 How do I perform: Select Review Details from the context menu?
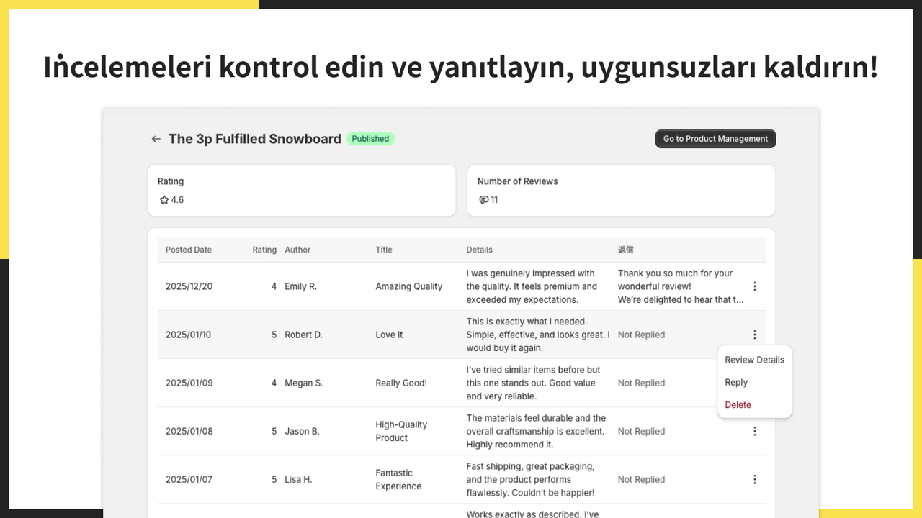click(754, 360)
